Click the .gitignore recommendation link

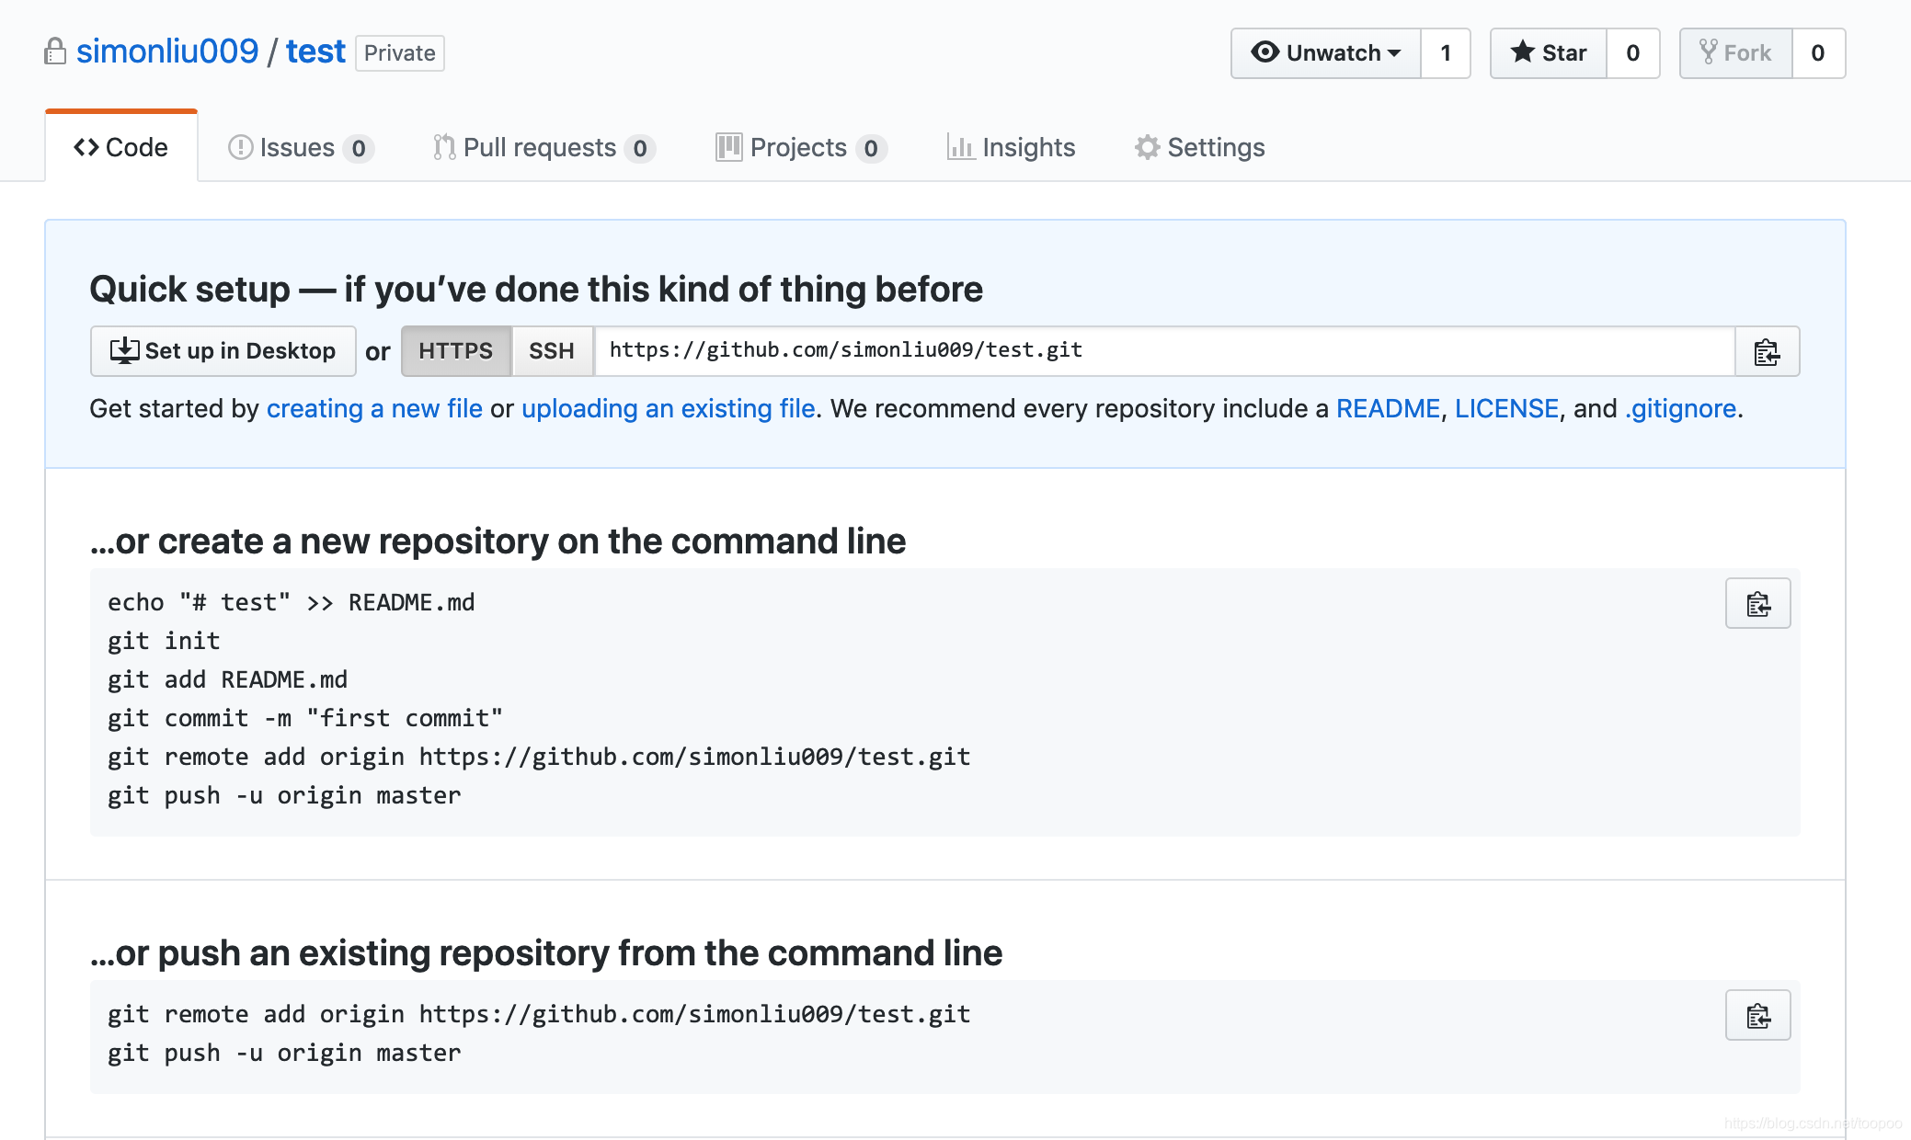(1680, 407)
